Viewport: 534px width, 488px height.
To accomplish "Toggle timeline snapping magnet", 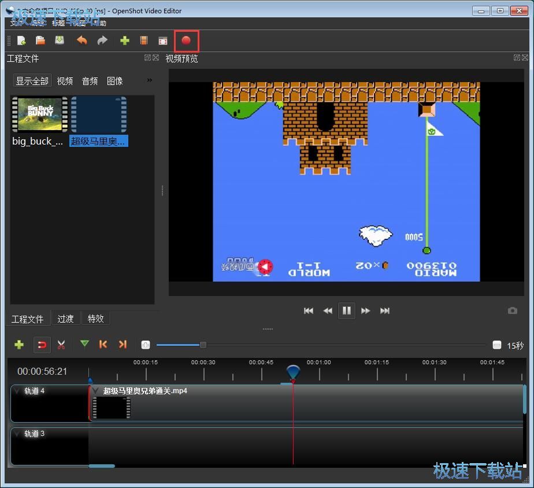I will 42,345.
